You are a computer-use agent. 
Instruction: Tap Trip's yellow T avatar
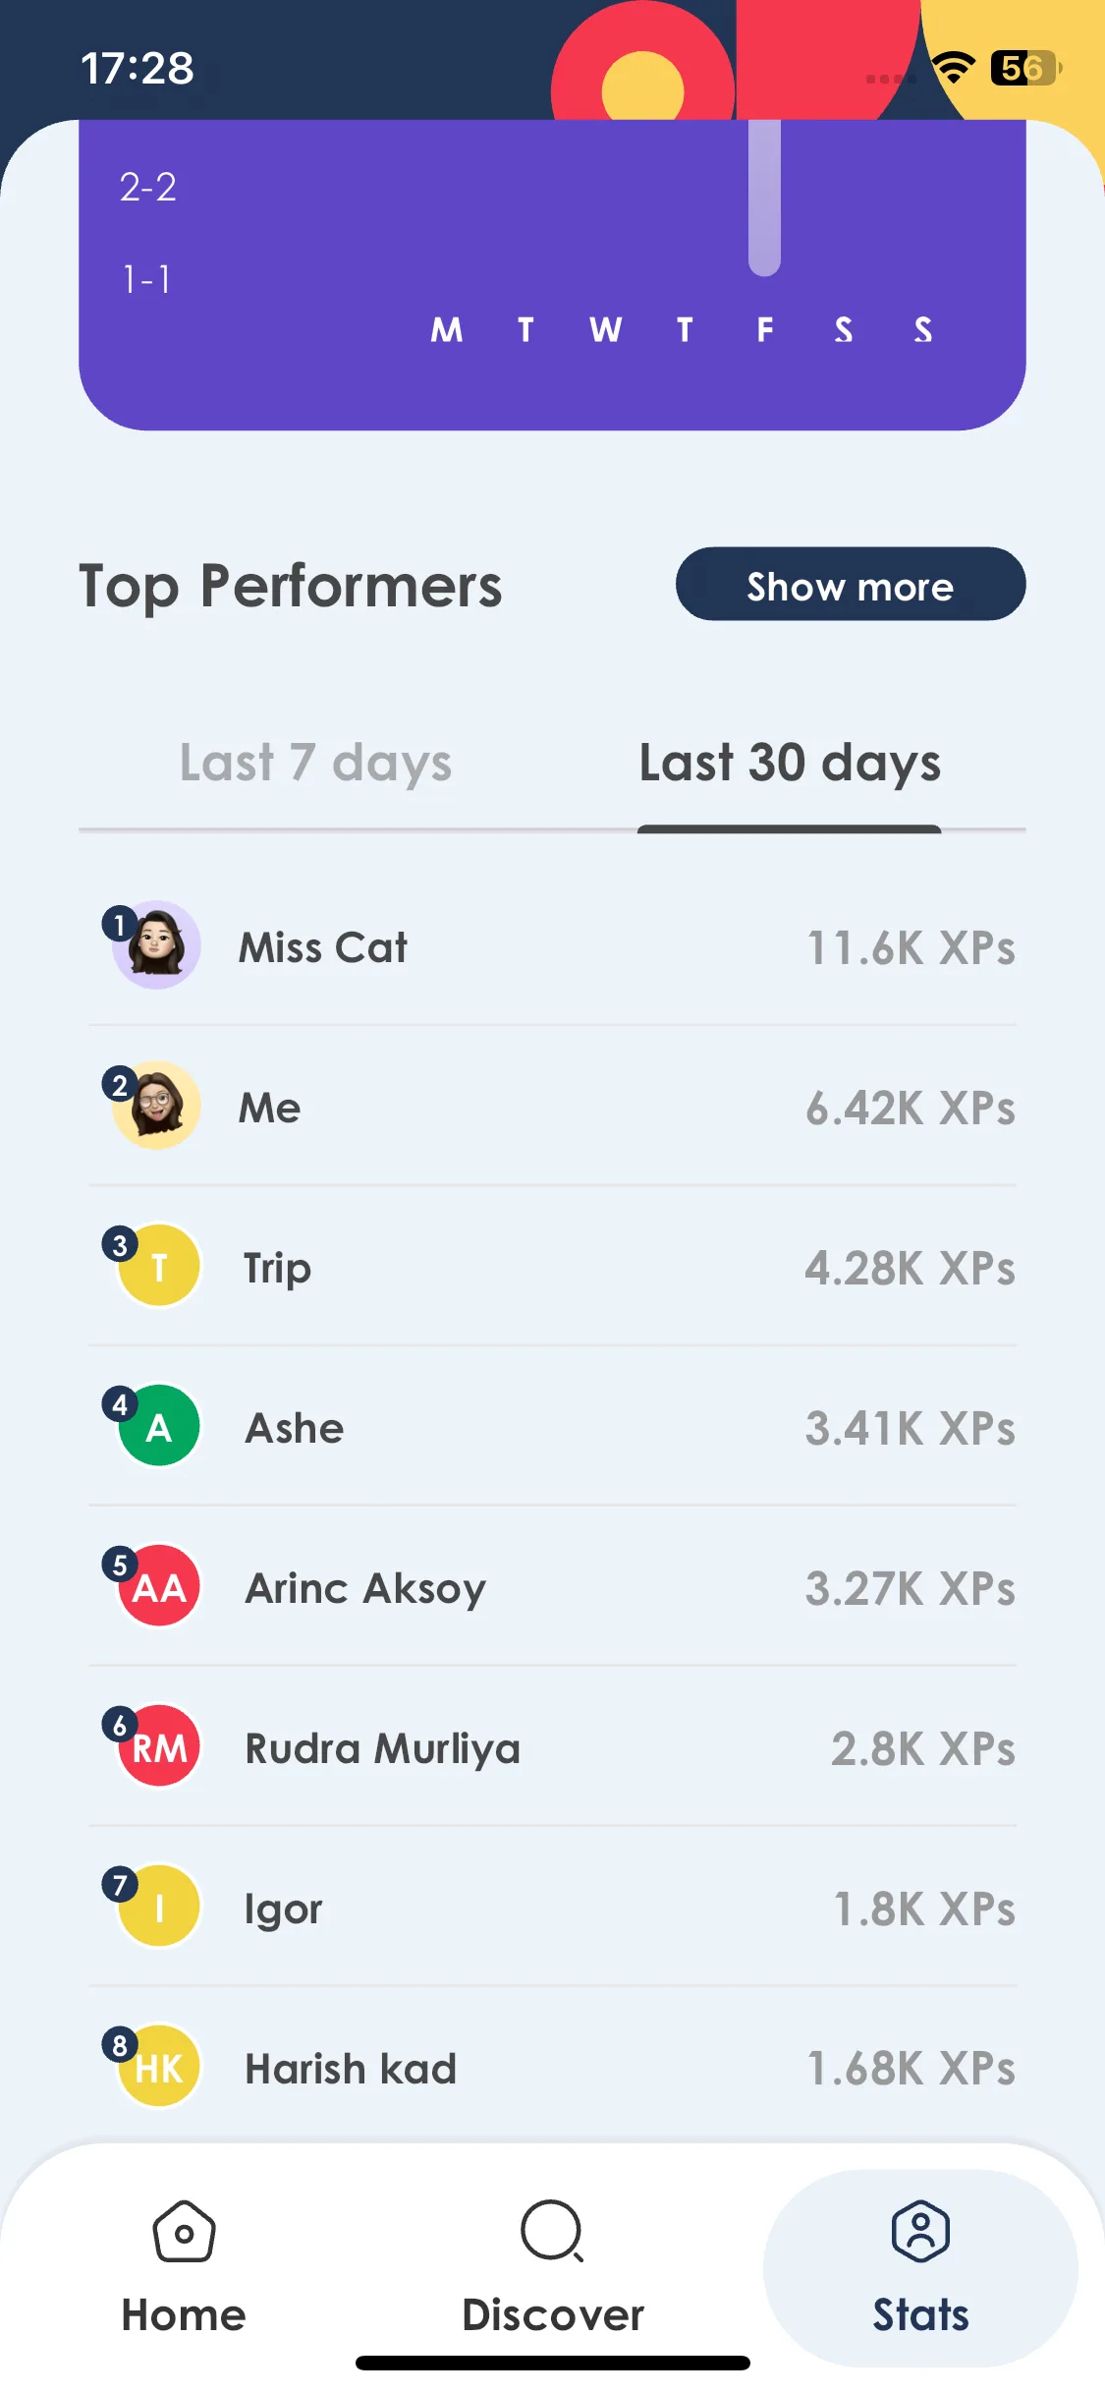pyautogui.click(x=159, y=1266)
